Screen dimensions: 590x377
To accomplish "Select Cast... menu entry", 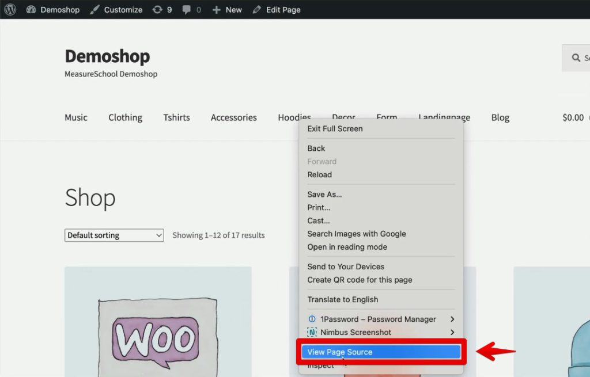I will coord(381,220).
